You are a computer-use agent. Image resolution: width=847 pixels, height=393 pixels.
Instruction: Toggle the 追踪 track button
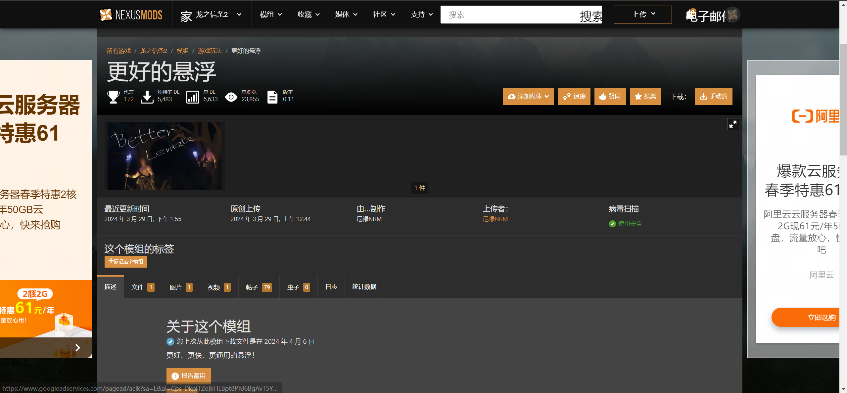coord(574,96)
